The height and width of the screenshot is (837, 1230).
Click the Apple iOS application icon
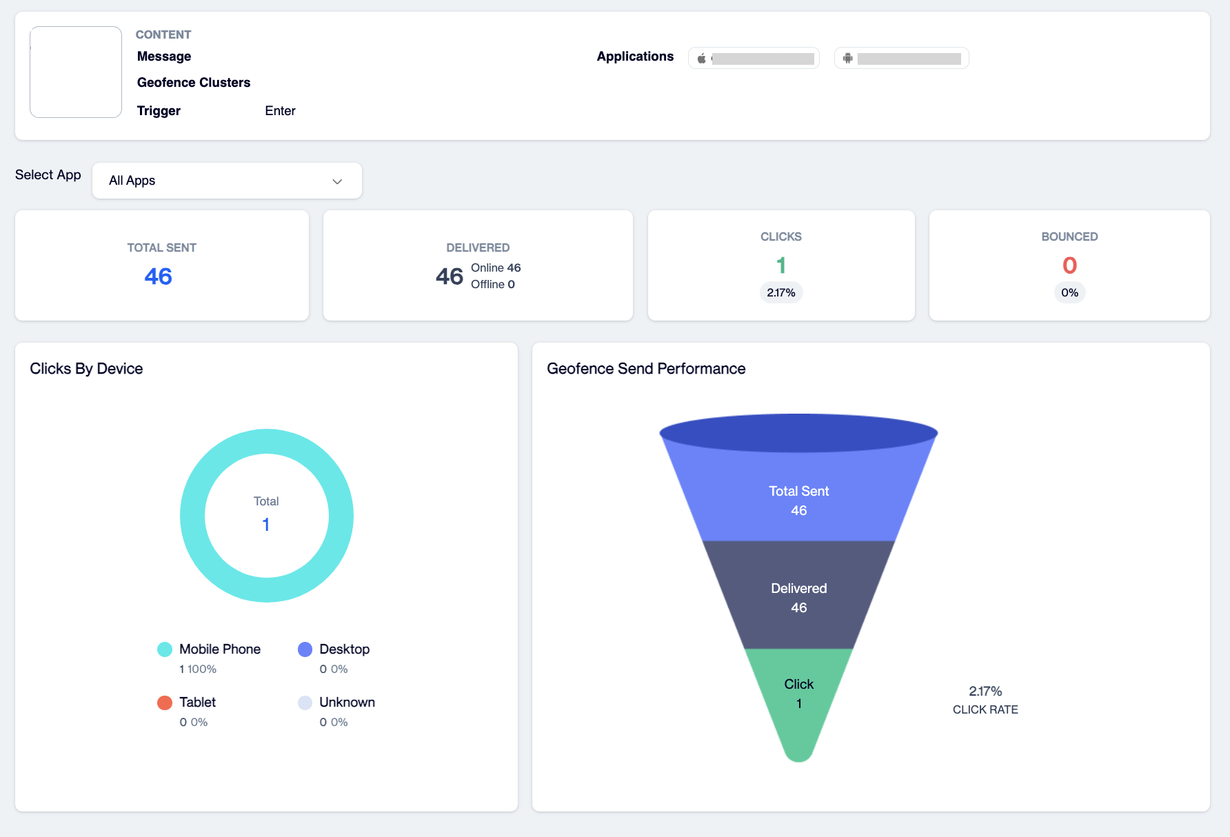pyautogui.click(x=701, y=59)
